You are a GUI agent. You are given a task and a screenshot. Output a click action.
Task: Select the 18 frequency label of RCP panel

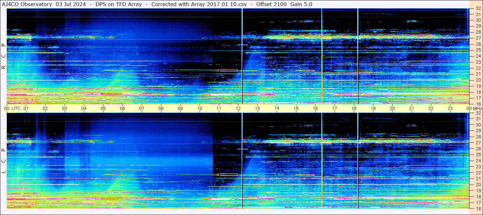[478, 92]
